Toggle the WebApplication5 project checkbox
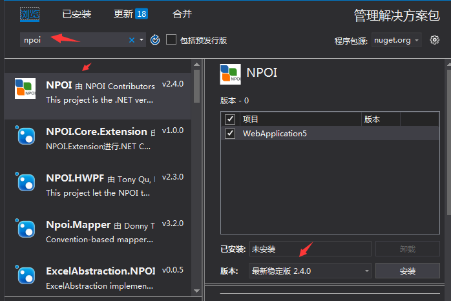Image resolution: width=451 pixels, height=301 pixels. point(230,134)
